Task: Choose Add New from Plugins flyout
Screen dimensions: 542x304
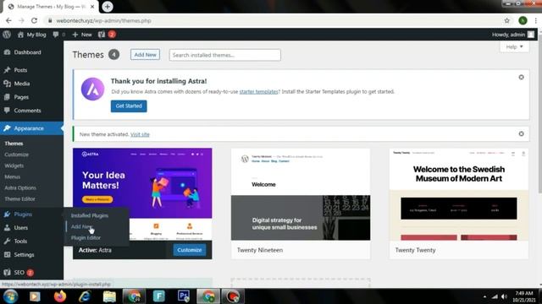Action: (81, 226)
